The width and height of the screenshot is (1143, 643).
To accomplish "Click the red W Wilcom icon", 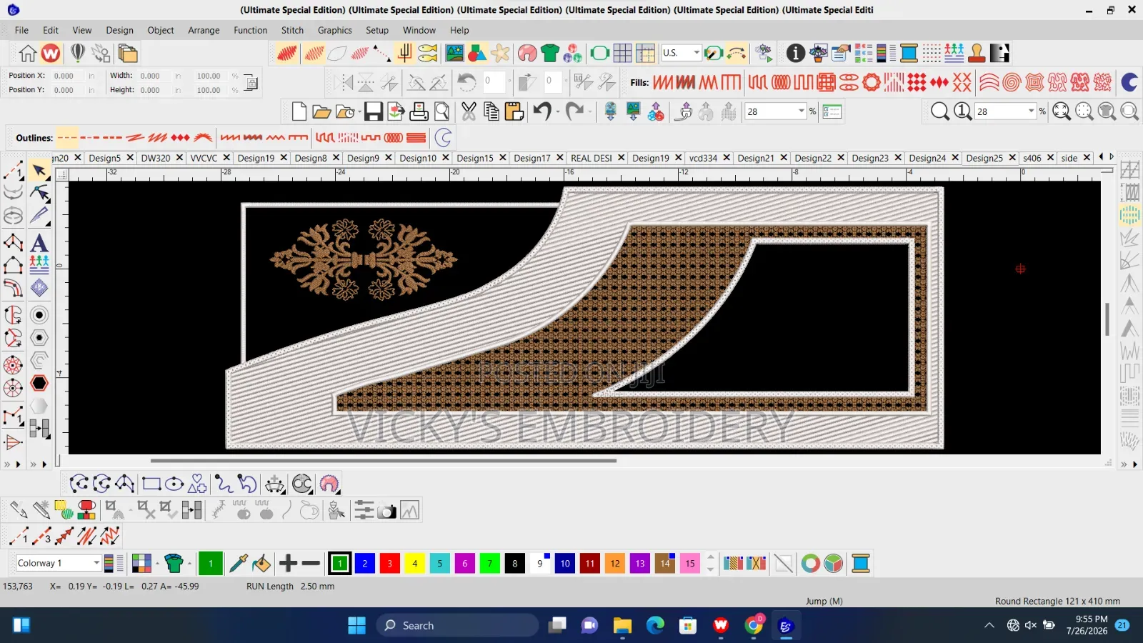I will (x=51, y=54).
